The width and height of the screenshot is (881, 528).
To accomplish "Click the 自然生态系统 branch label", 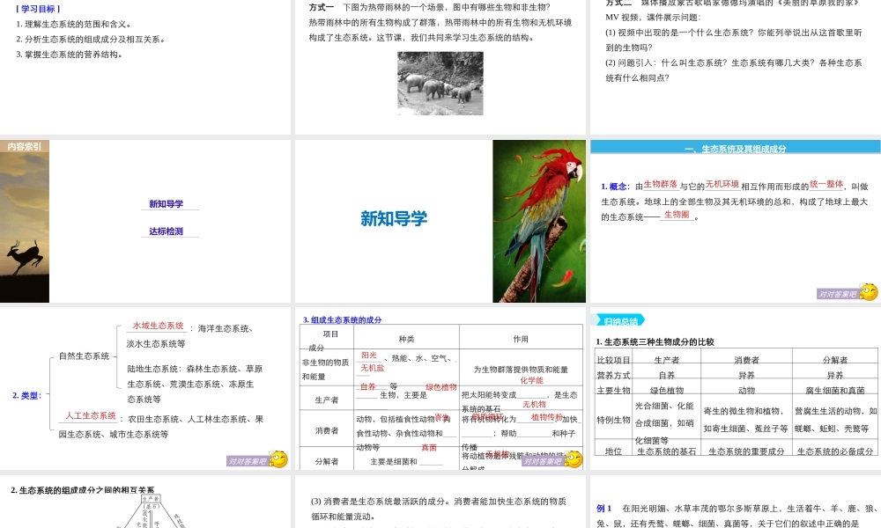I will tap(85, 356).
